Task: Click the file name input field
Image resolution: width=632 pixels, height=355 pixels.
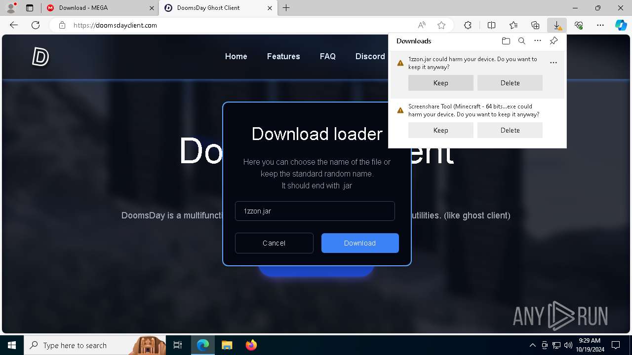Action: [x=315, y=211]
